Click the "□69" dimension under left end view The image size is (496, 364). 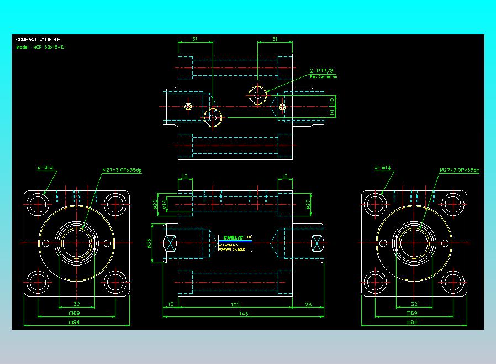click(75, 313)
